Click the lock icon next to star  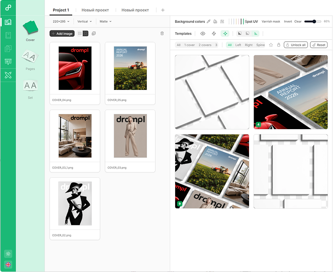pos(279,45)
